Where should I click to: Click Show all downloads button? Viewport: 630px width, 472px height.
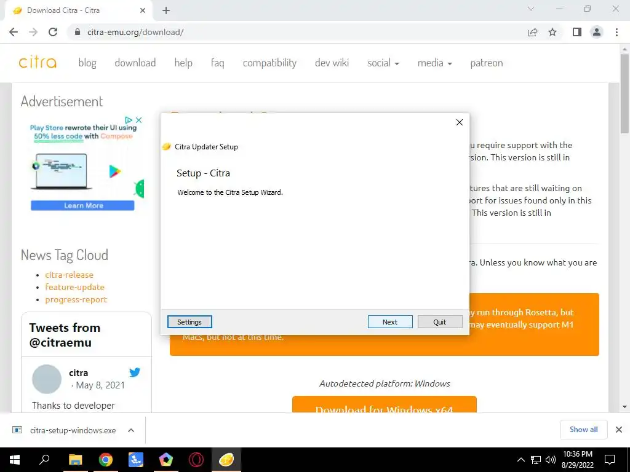584,430
